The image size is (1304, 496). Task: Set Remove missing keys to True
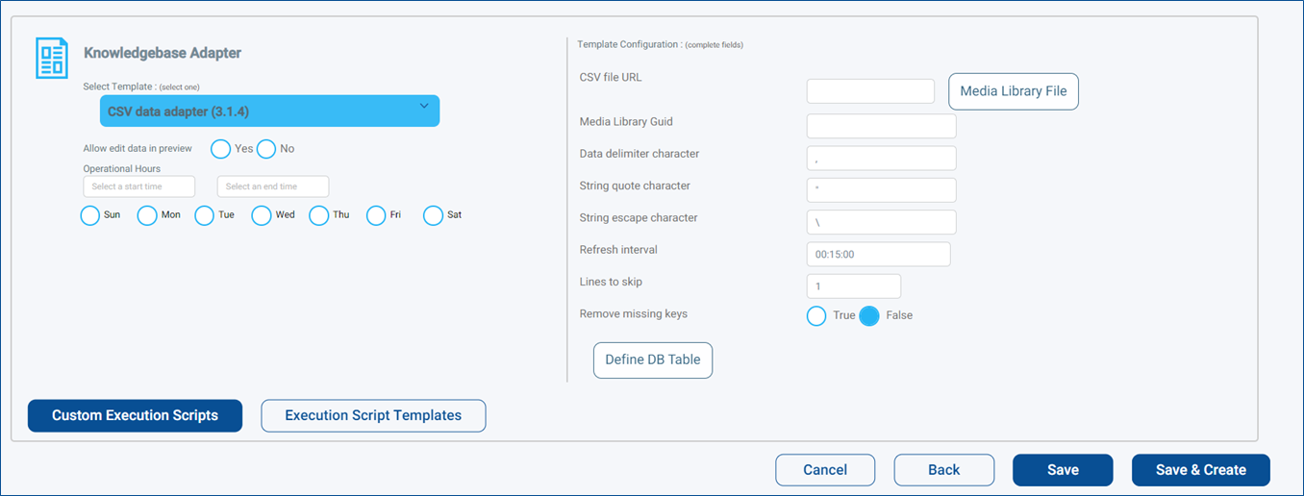point(816,315)
